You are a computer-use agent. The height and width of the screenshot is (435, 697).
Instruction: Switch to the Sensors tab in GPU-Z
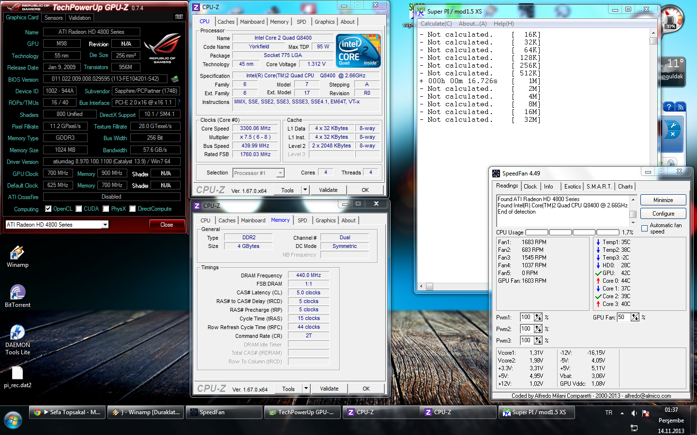[53, 18]
